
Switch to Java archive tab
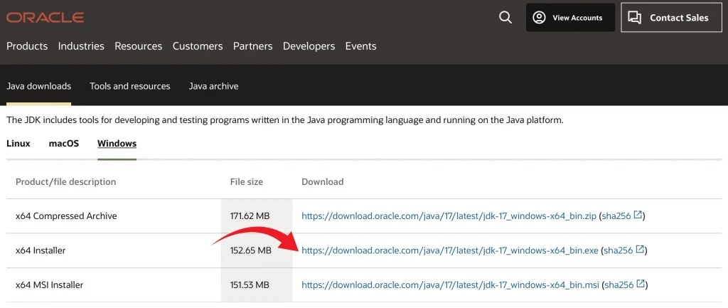(x=213, y=86)
